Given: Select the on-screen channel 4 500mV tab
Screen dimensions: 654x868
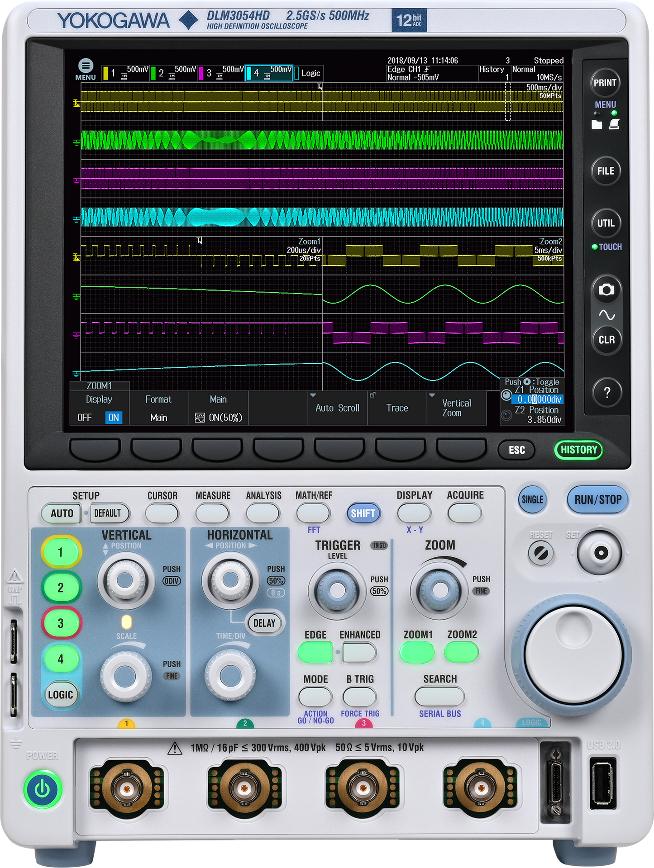Looking at the screenshot, I should click(269, 73).
